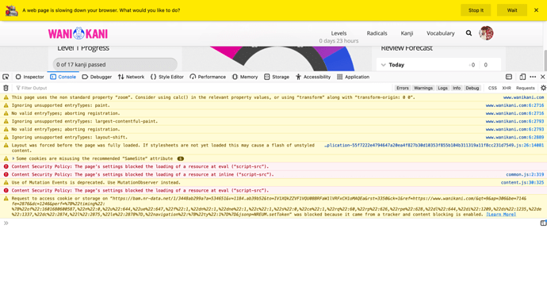Open the Application tab
The height and width of the screenshot is (293, 547).
(353, 77)
